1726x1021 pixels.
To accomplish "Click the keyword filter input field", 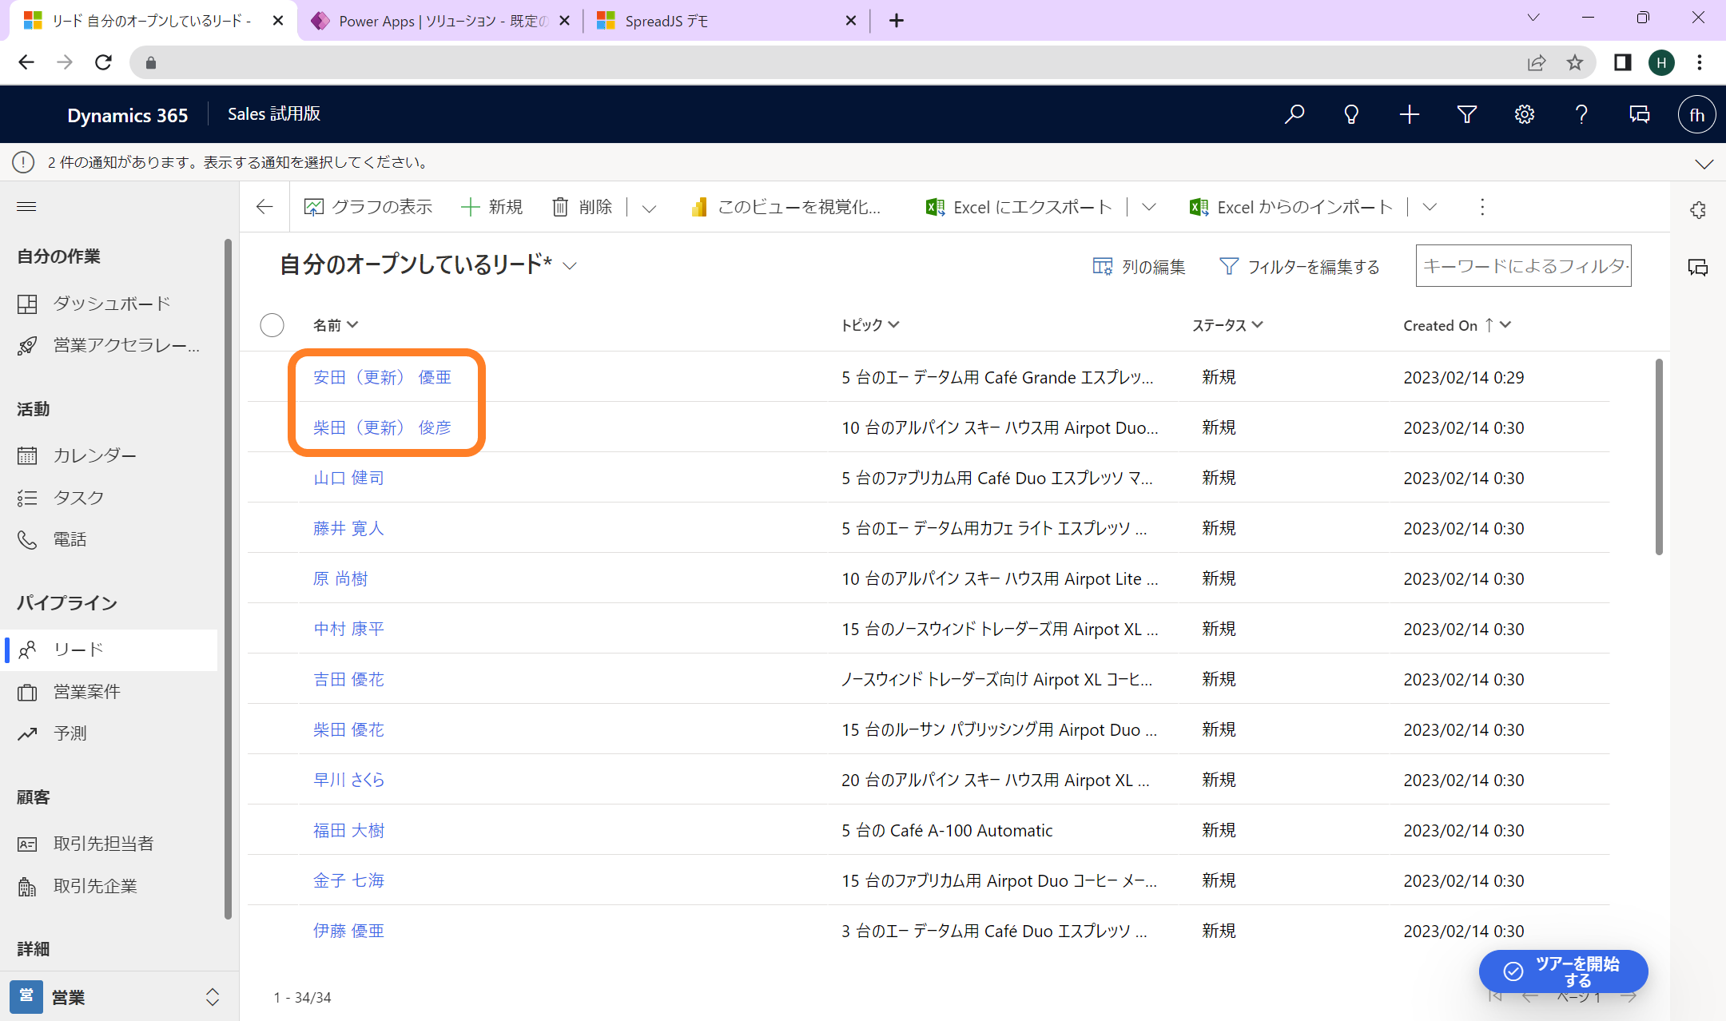I will pyautogui.click(x=1523, y=266).
